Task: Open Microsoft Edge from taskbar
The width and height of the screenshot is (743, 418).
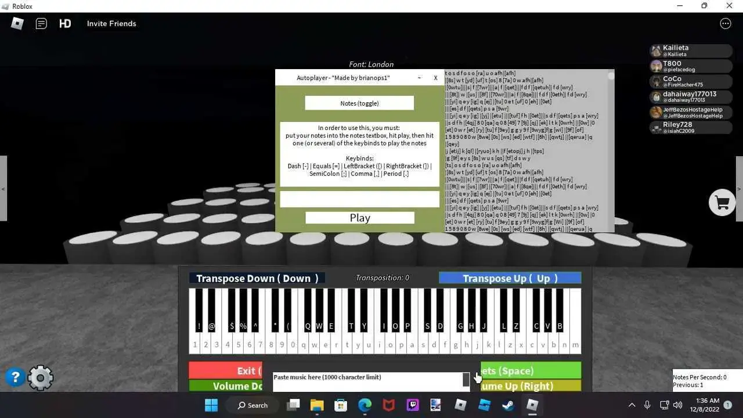Action: 365,405
